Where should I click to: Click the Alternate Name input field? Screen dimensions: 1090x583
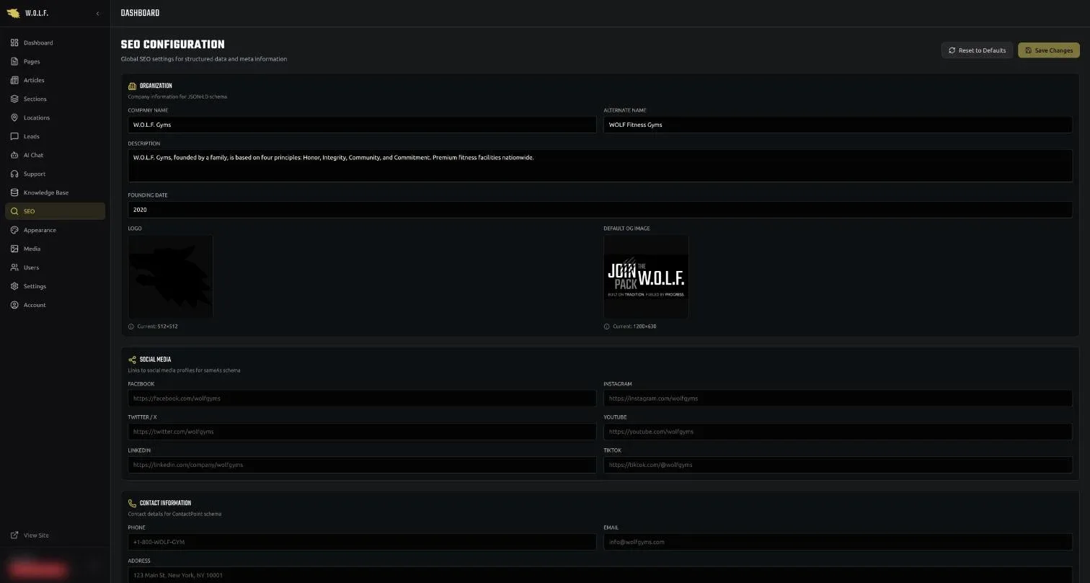[x=838, y=125]
